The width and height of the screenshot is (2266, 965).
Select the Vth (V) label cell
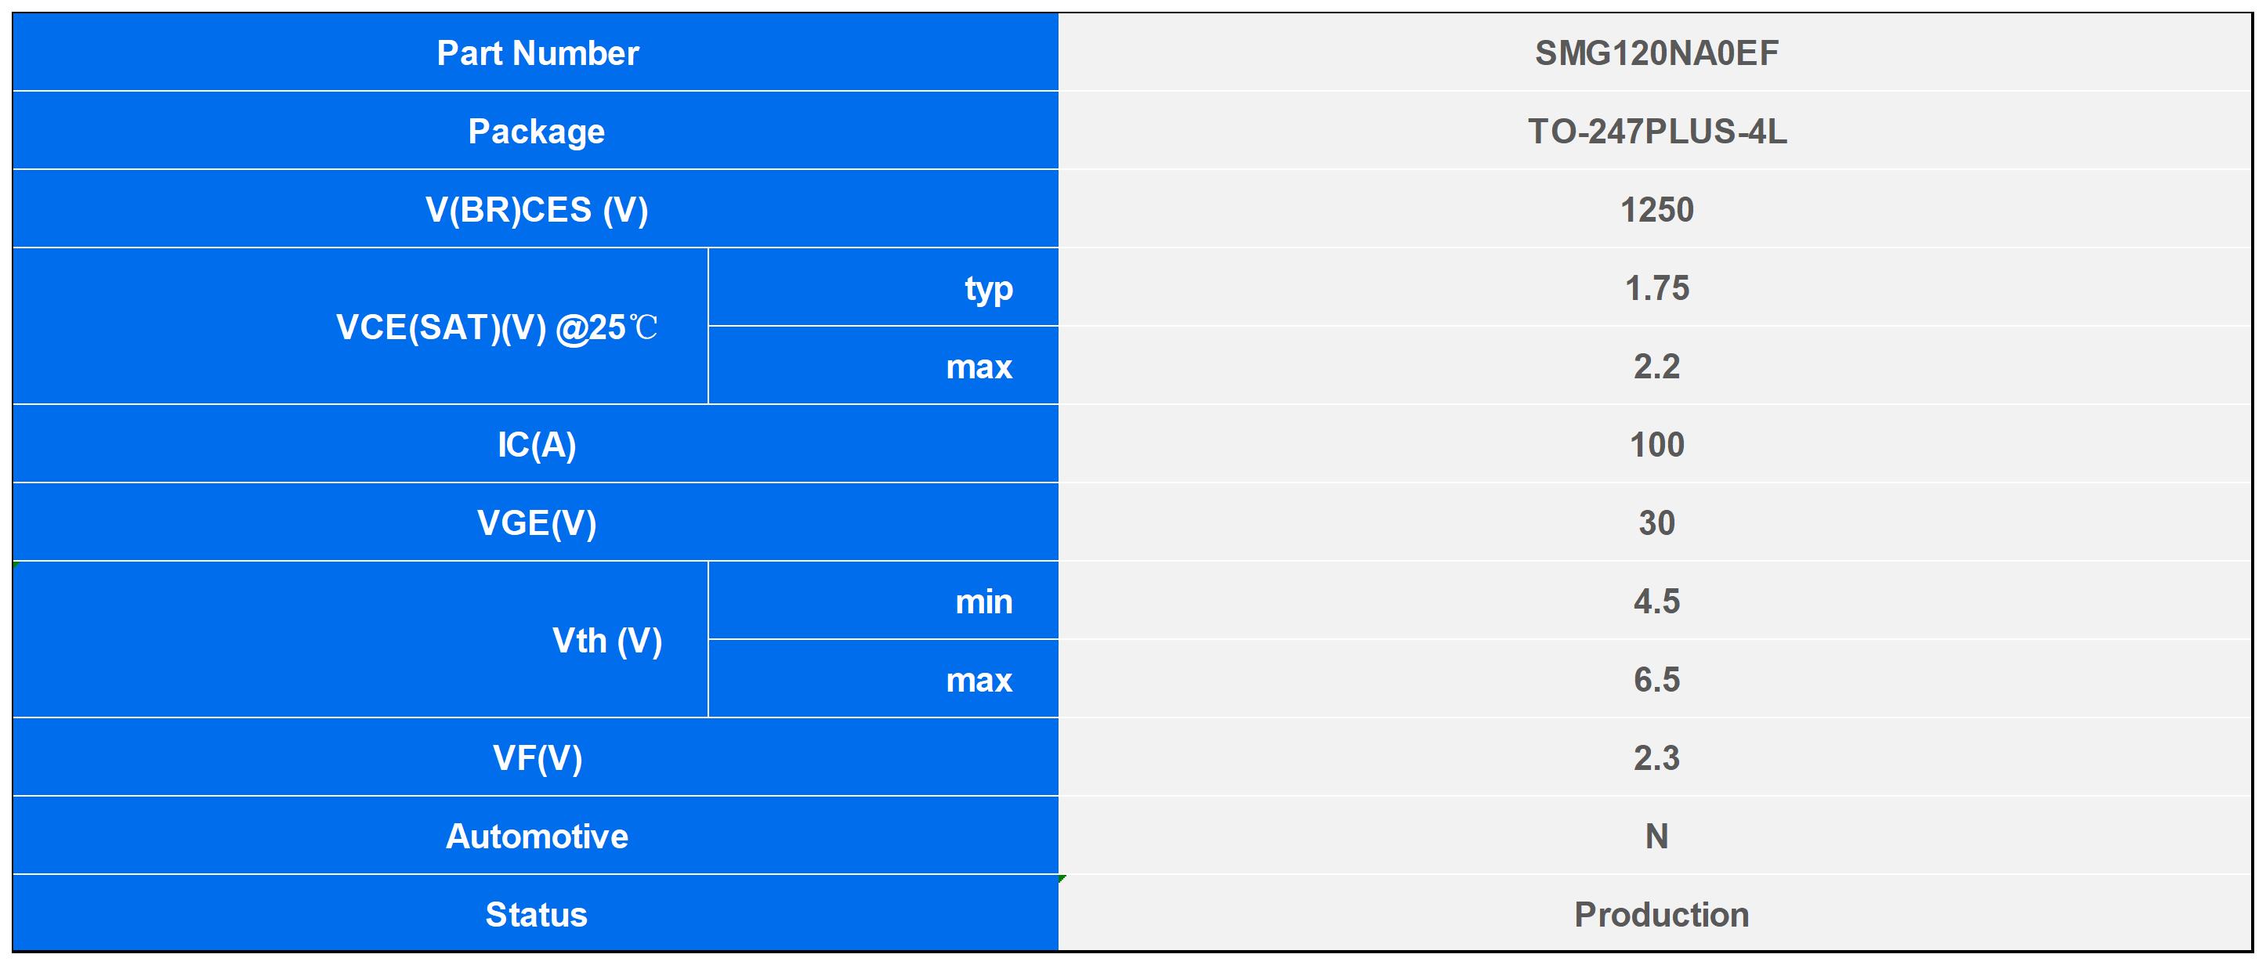[x=606, y=641]
